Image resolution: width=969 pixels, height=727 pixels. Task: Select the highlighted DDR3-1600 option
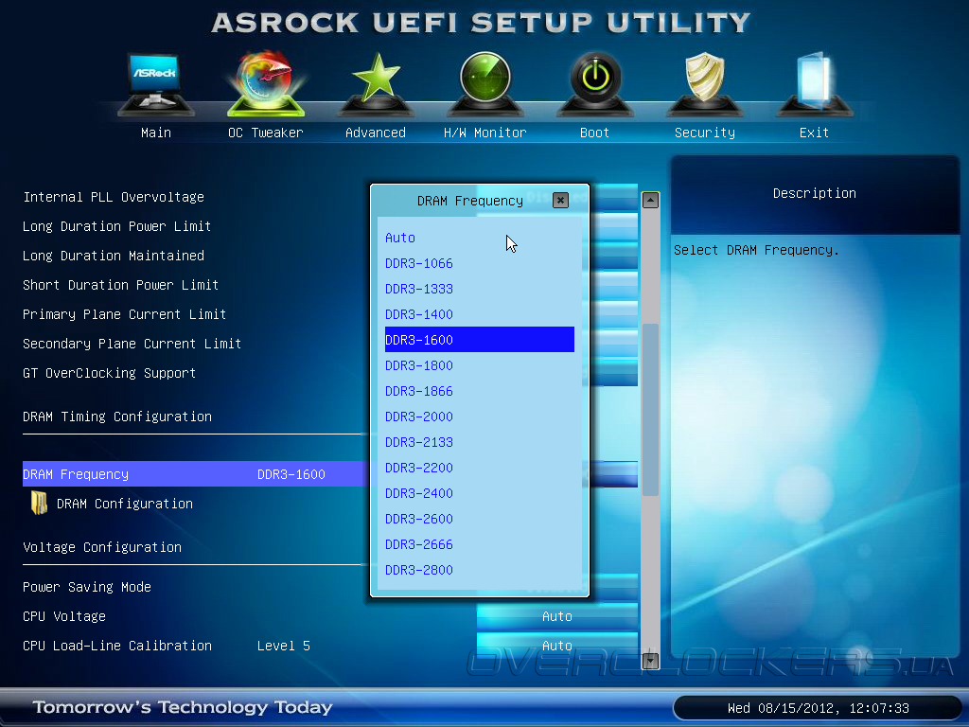(x=480, y=340)
